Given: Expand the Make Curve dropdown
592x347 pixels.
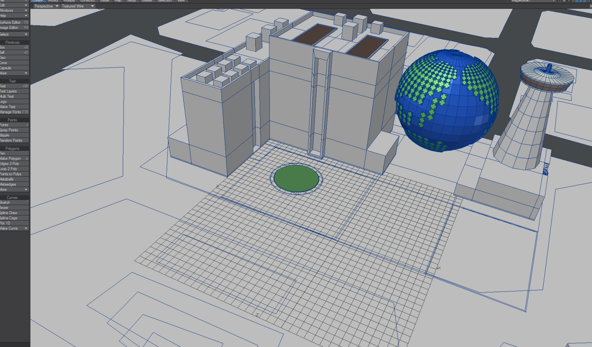Looking at the screenshot, I should click(14, 228).
